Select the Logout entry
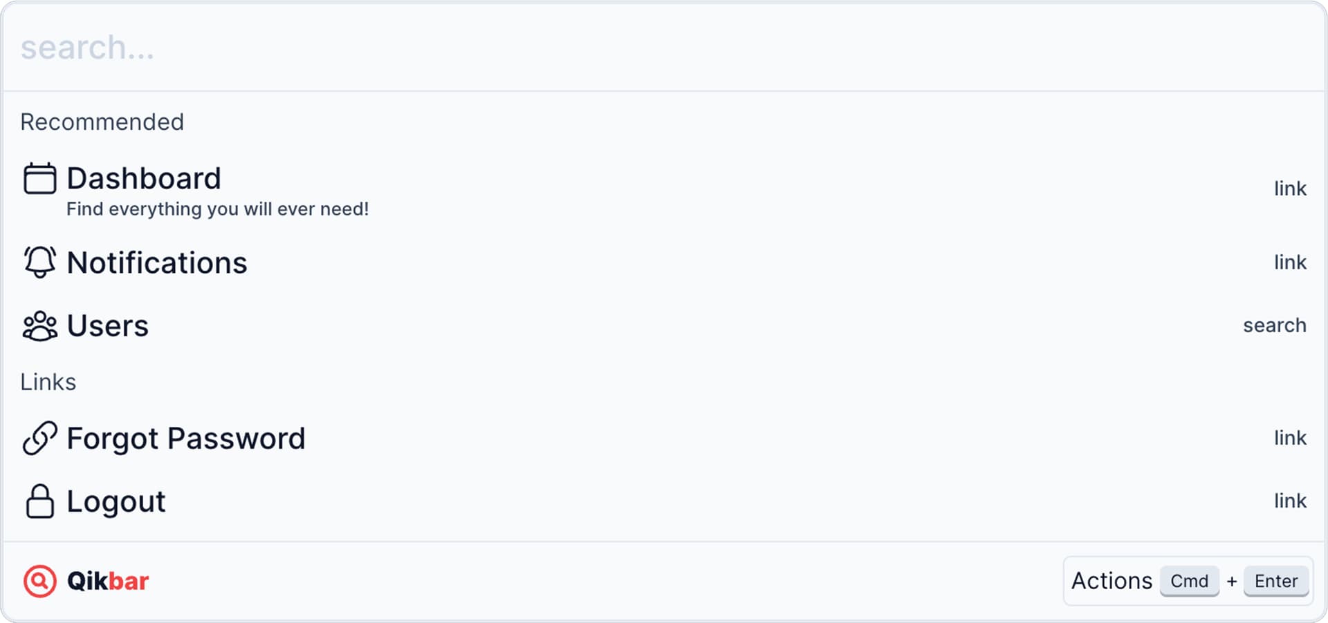Viewport: 1328px width, 623px height. click(x=664, y=501)
